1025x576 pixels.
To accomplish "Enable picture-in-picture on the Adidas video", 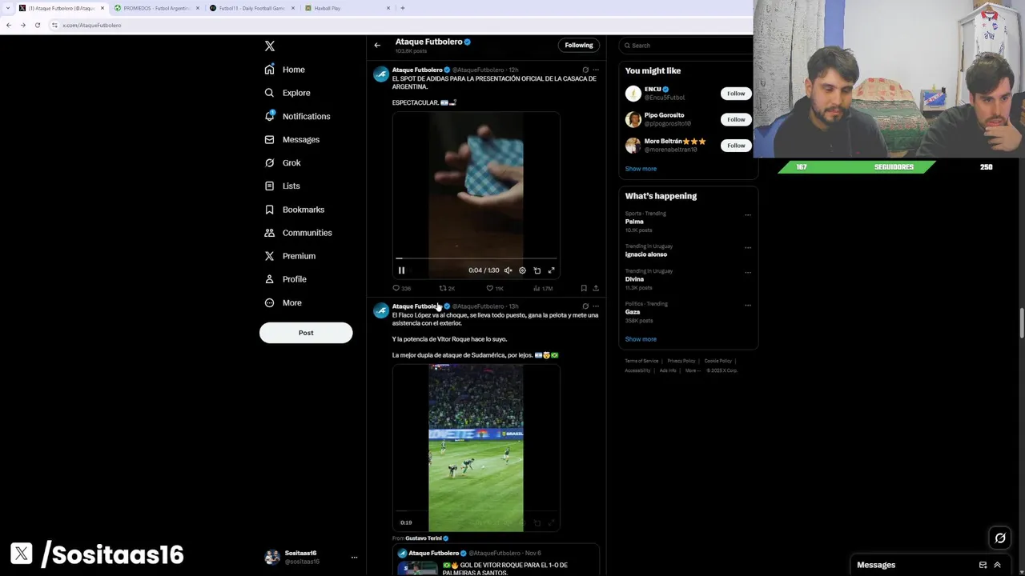I will [x=537, y=270].
